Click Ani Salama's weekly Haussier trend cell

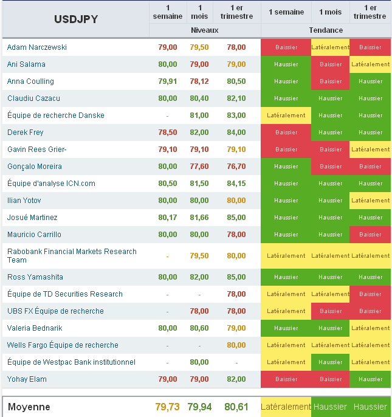point(286,64)
